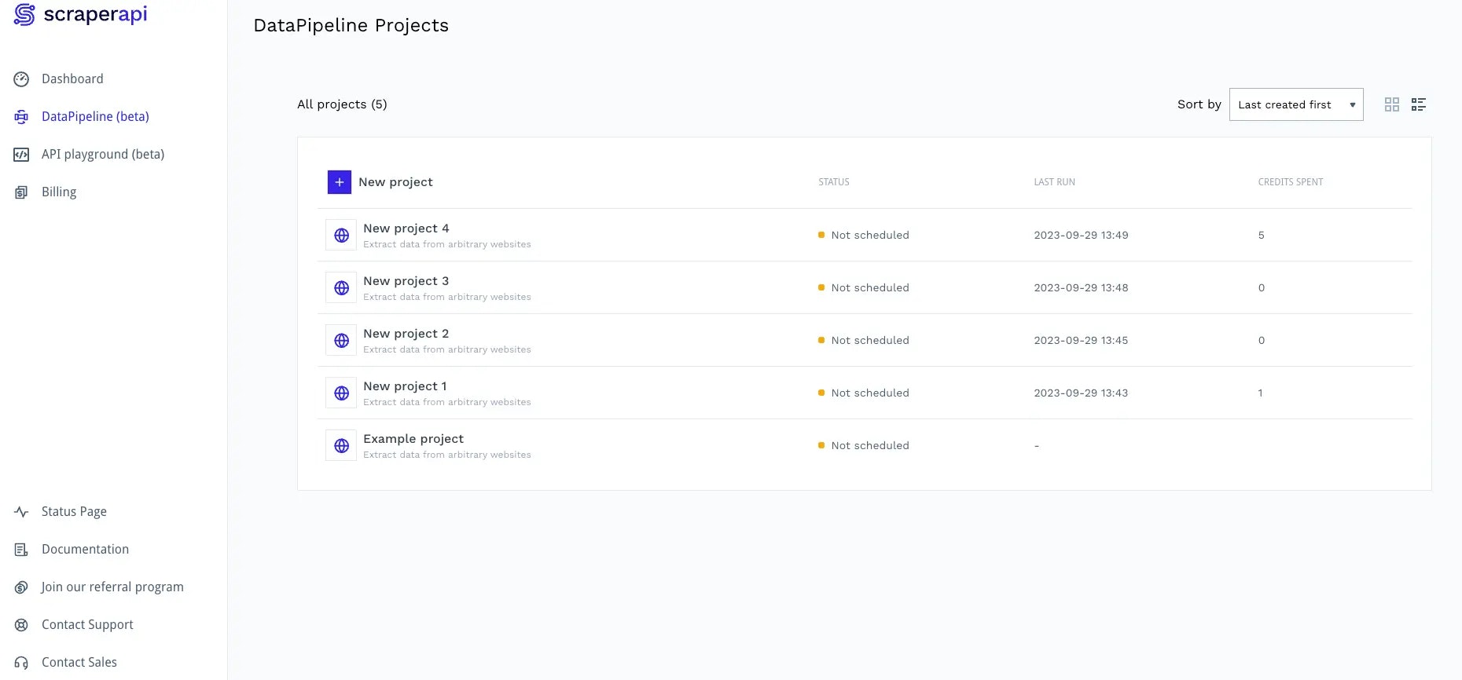Open the Documentation link

pyautogui.click(x=85, y=549)
